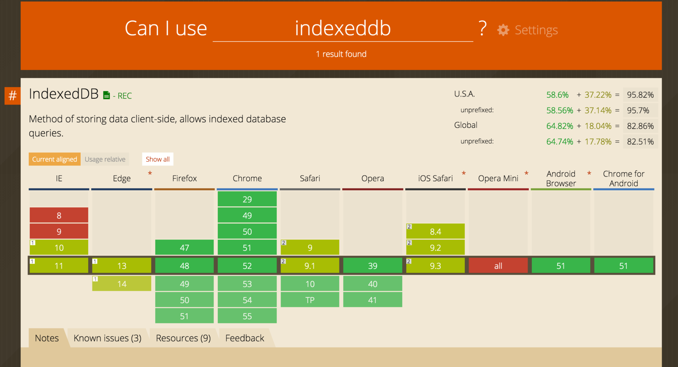678x367 pixels.
Task: Click the Show all button
Action: click(x=158, y=159)
